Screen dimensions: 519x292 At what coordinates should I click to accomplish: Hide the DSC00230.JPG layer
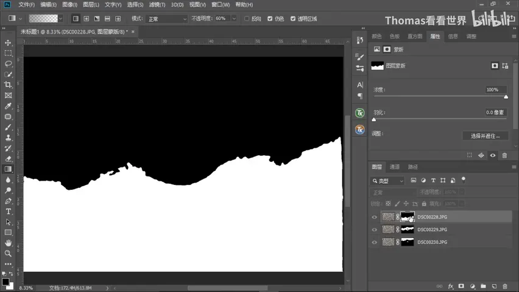click(x=375, y=242)
